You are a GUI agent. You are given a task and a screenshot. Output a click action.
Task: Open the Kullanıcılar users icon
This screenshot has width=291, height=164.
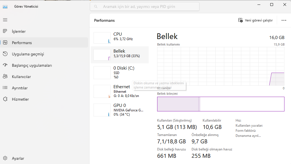[x=5, y=77]
